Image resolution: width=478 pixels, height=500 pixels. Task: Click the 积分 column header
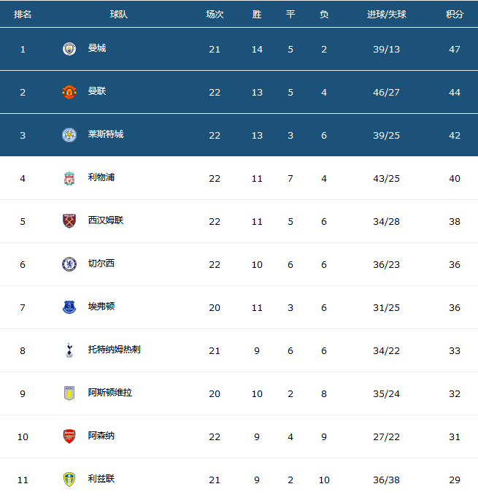[x=455, y=15]
